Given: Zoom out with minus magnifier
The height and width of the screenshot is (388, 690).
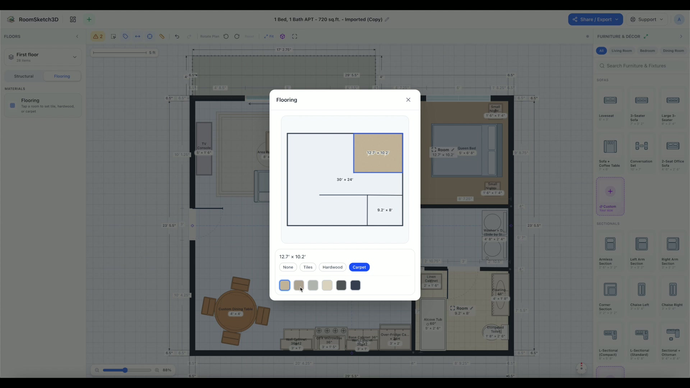Looking at the screenshot, I should (97, 370).
